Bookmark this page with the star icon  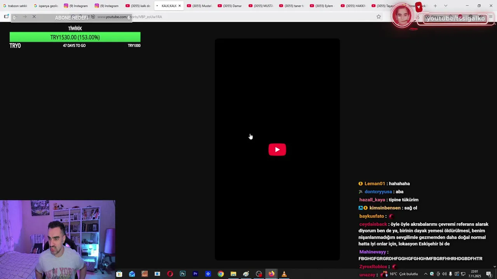[x=379, y=17]
